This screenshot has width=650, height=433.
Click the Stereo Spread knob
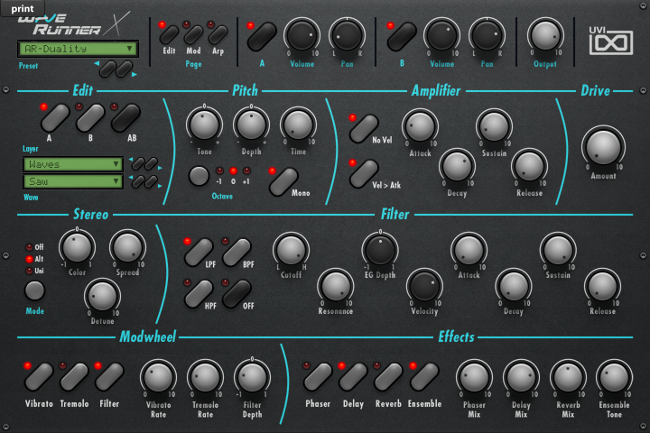click(x=127, y=248)
